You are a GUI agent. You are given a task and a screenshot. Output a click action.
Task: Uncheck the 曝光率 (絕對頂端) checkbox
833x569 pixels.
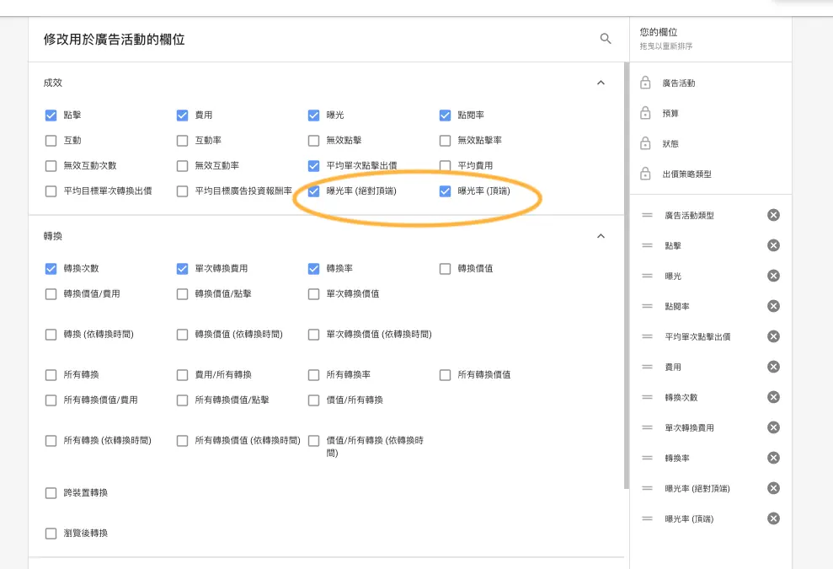tap(313, 191)
